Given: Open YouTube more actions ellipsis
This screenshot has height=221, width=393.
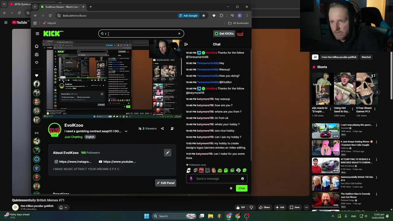Looking at the screenshot, I should coord(306,207).
